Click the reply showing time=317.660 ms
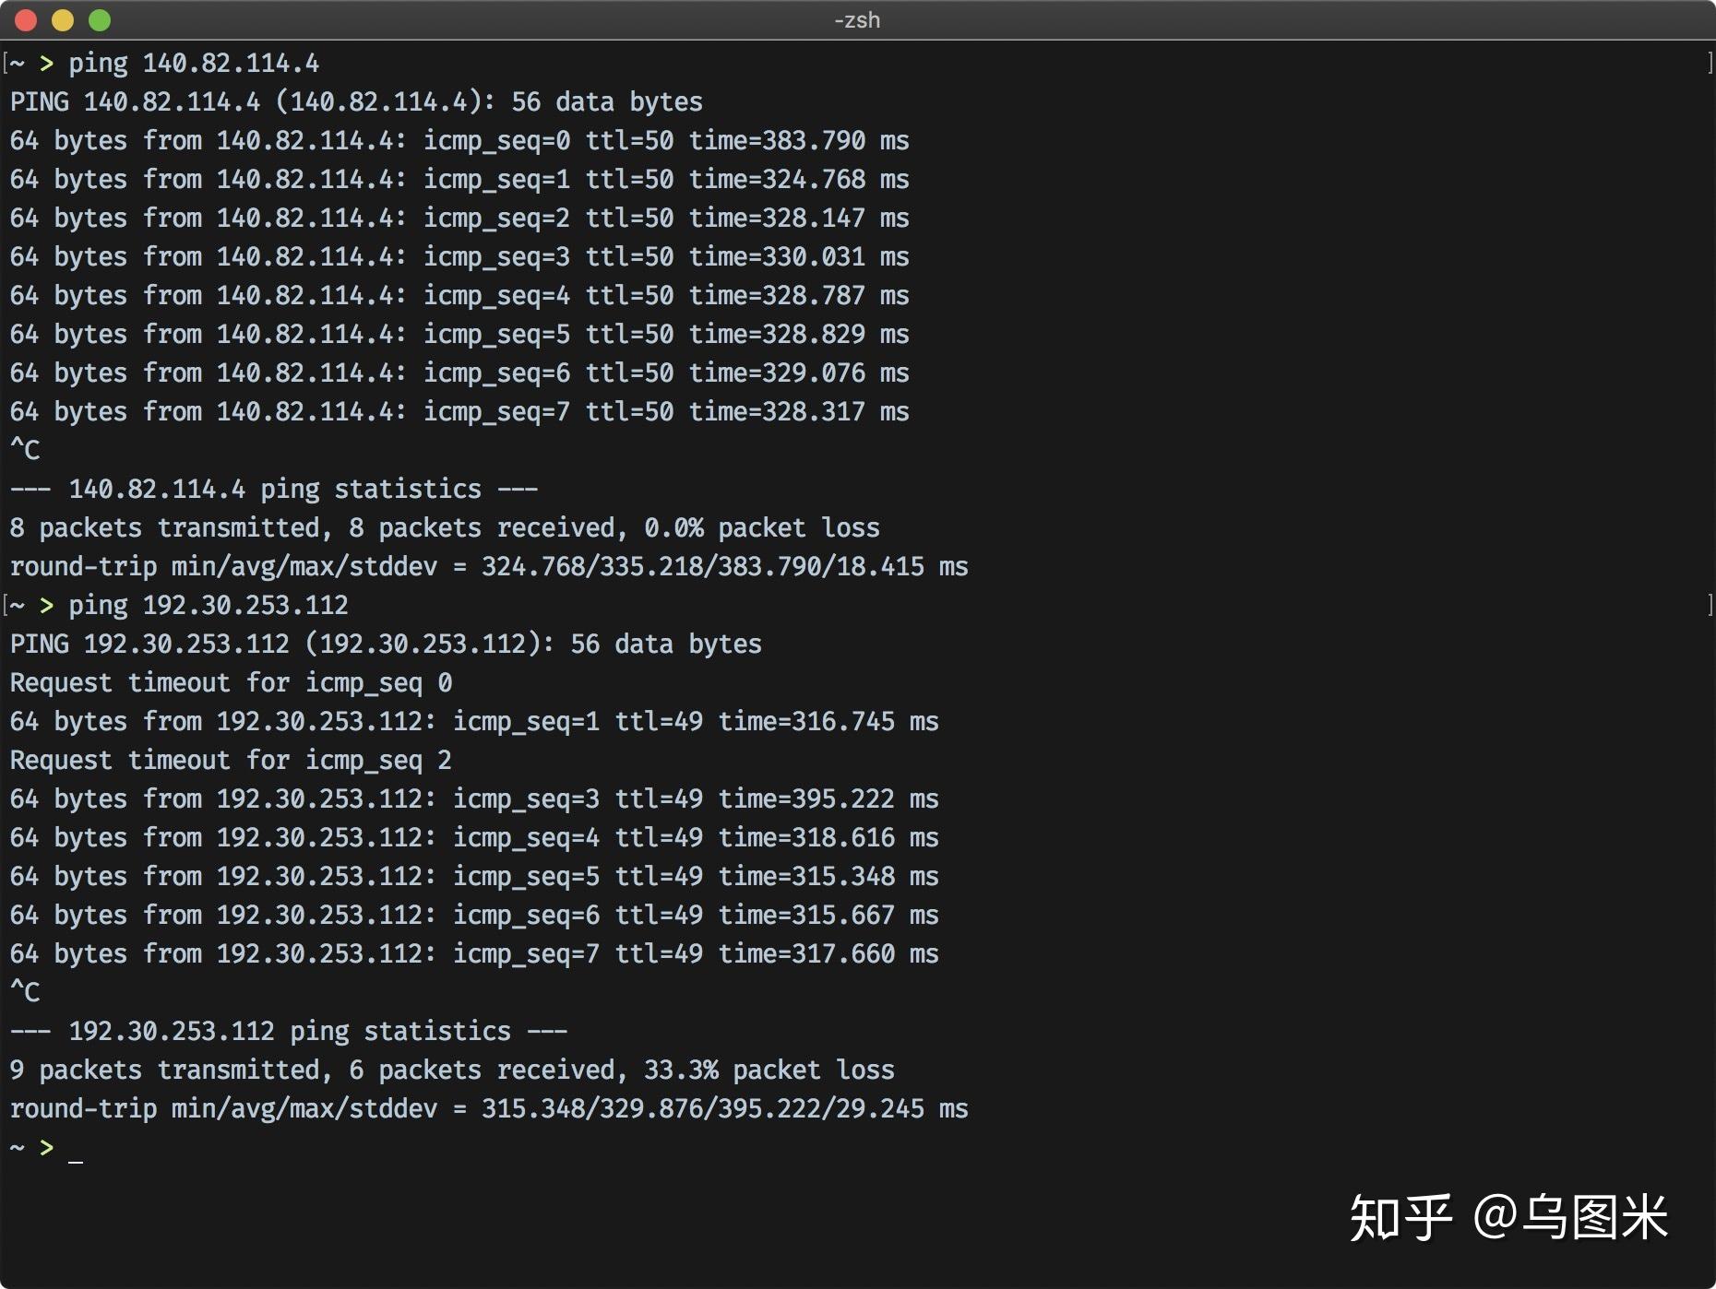1716x1289 pixels. point(474,953)
